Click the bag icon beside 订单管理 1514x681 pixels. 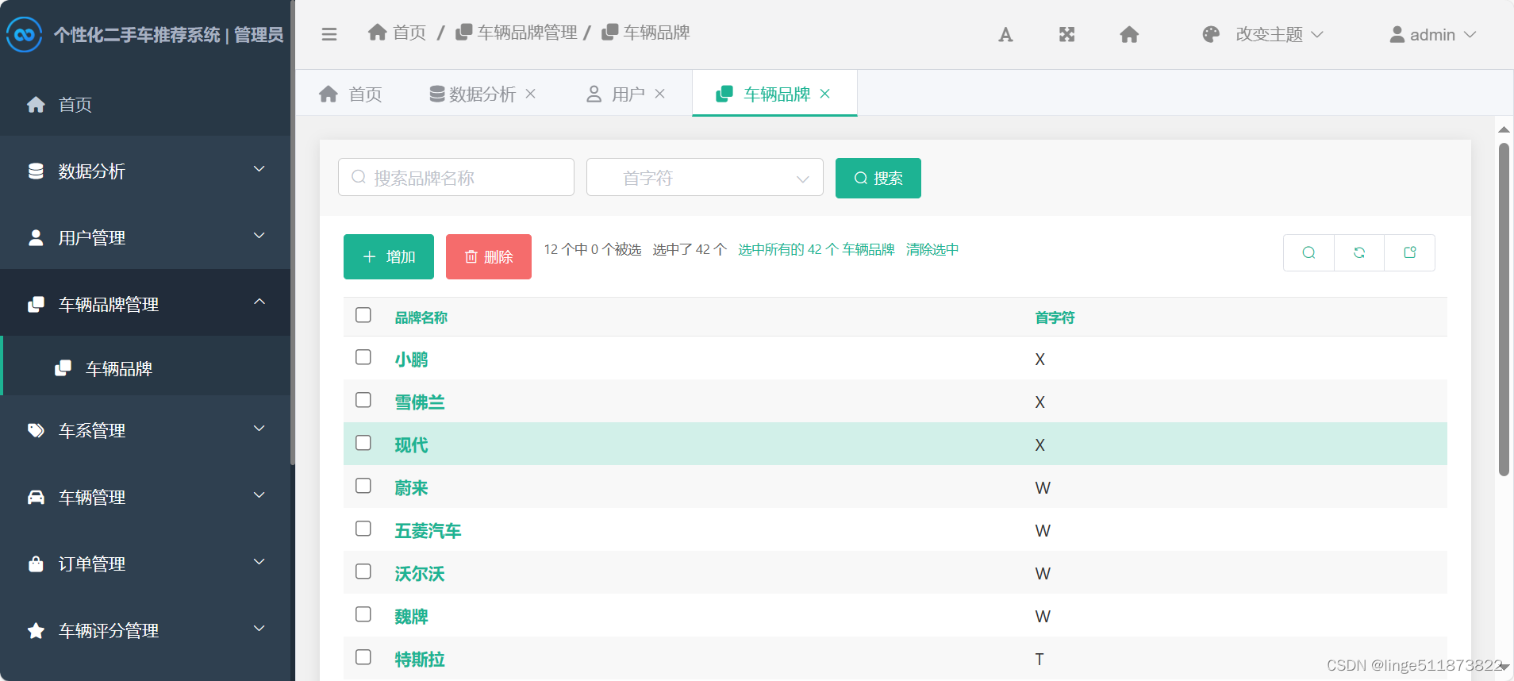coord(36,564)
